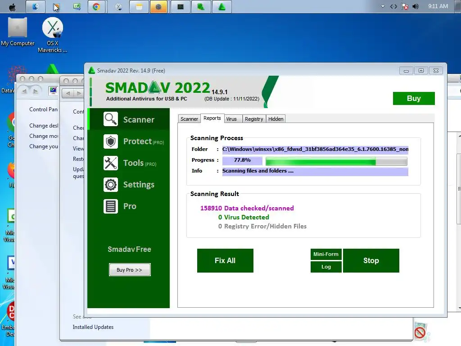Show hidden tray icons arrow
Viewport: 461px width, 346px height.
click(x=383, y=6)
